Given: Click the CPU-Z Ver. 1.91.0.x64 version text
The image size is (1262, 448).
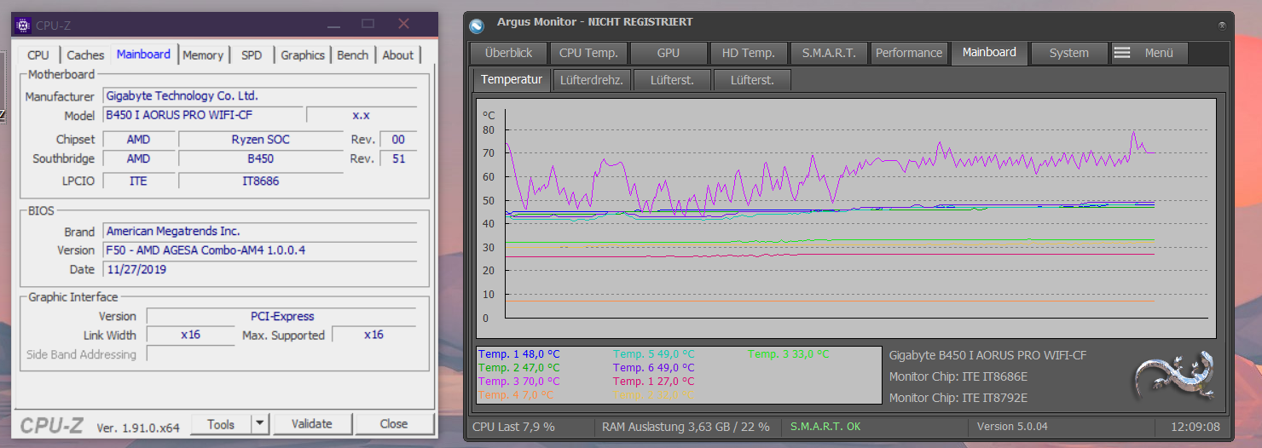Looking at the screenshot, I should pyautogui.click(x=137, y=428).
